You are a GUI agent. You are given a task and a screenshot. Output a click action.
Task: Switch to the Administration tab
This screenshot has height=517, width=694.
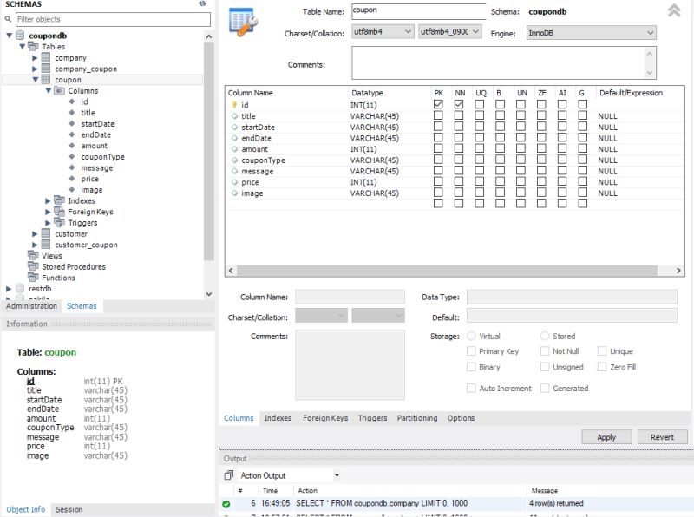(x=31, y=305)
